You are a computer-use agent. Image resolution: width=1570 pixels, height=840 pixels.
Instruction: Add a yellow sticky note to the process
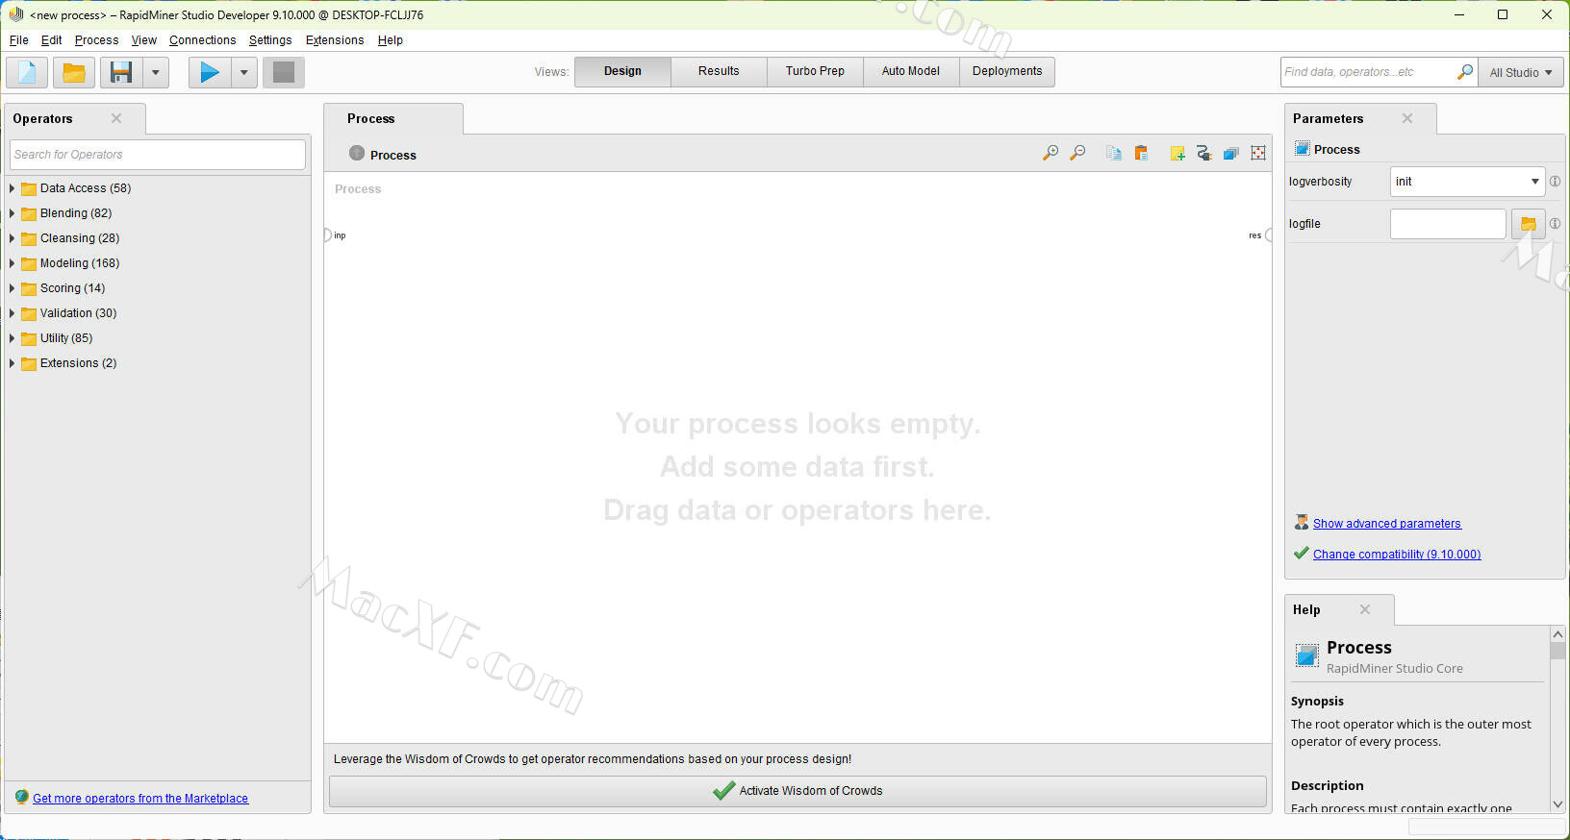[1177, 153]
